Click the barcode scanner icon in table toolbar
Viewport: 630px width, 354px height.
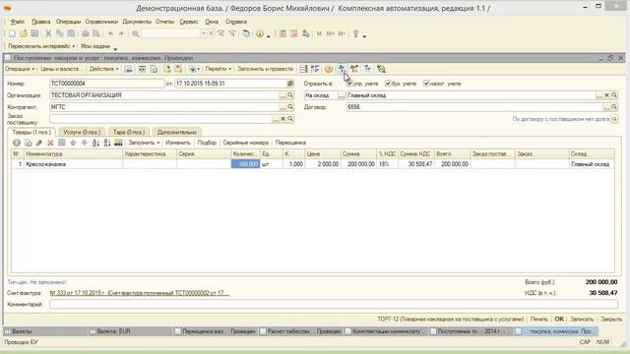118,143
